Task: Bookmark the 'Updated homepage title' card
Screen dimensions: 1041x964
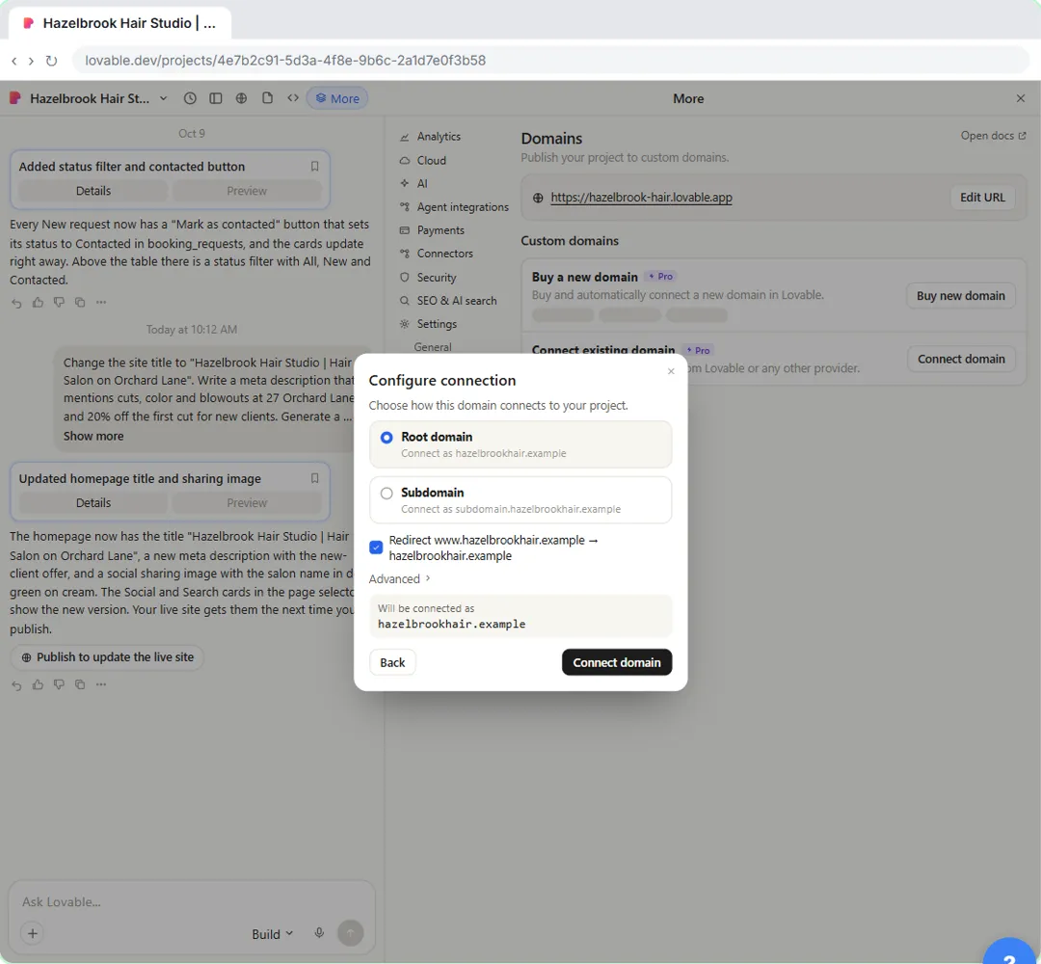Action: tap(314, 479)
